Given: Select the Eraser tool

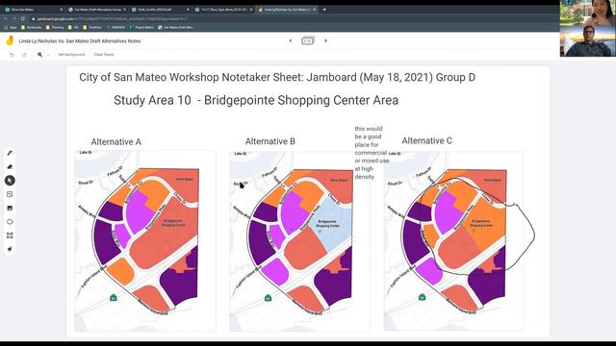Looking at the screenshot, I should [10, 166].
